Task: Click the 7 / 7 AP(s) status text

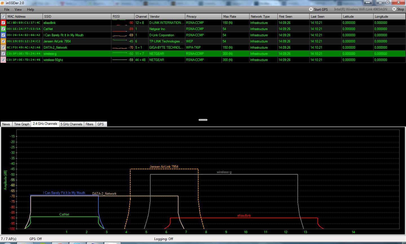Action: pyautogui.click(x=9, y=239)
